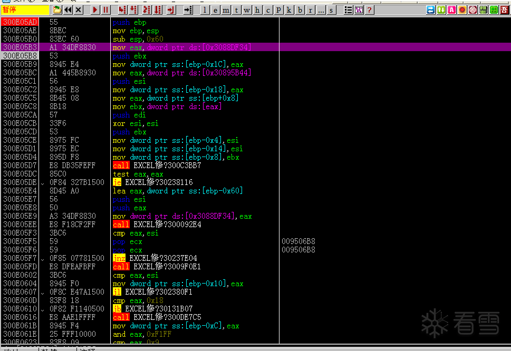Image resolution: width=511 pixels, height=351 pixels.
Task: Click the green window plugin icon
Action: coord(494,10)
